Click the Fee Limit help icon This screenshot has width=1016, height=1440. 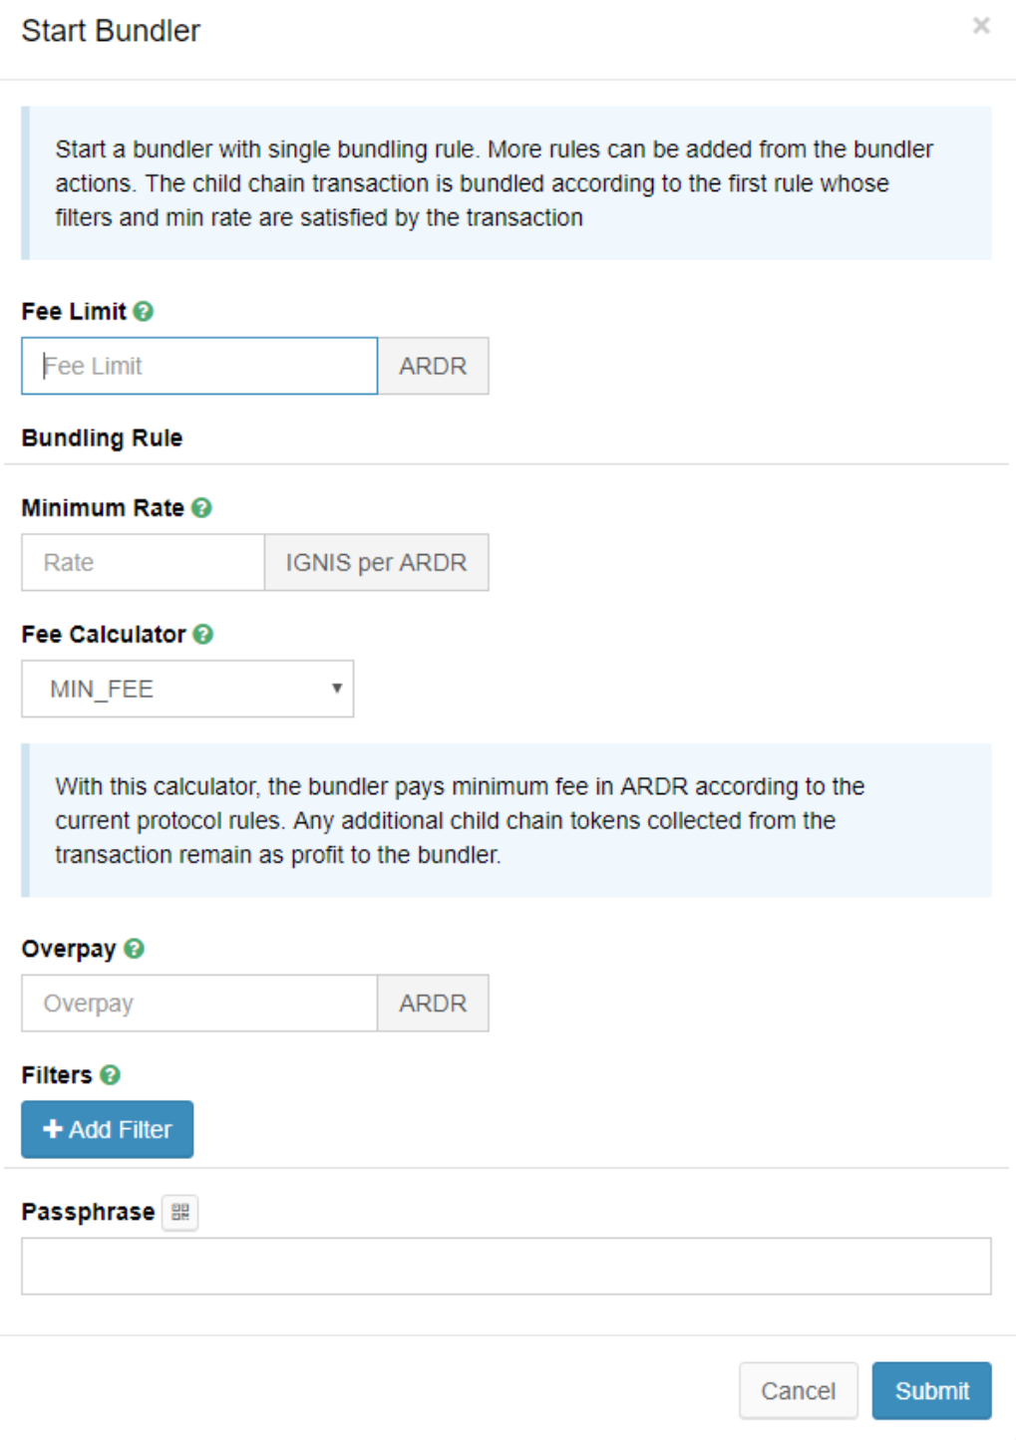(x=144, y=312)
